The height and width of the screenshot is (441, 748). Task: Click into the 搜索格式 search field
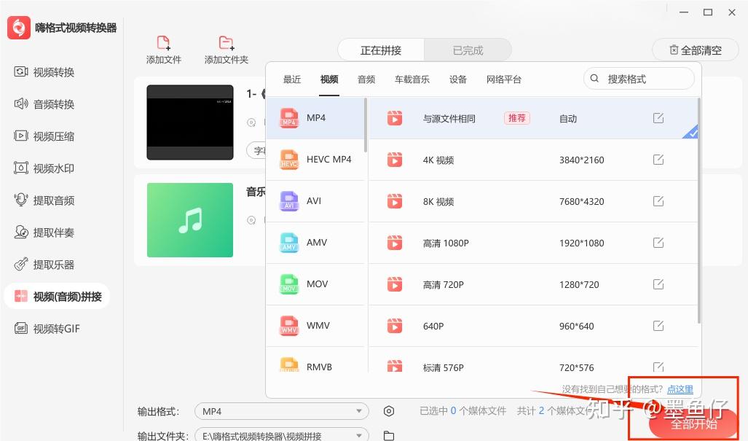click(x=639, y=79)
